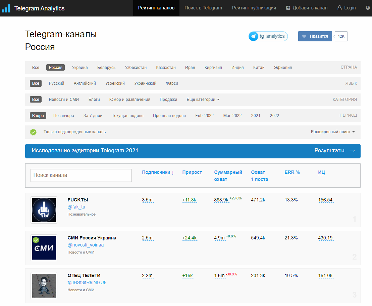
Task: Select Все in the country filter
Action: pyautogui.click(x=36, y=68)
